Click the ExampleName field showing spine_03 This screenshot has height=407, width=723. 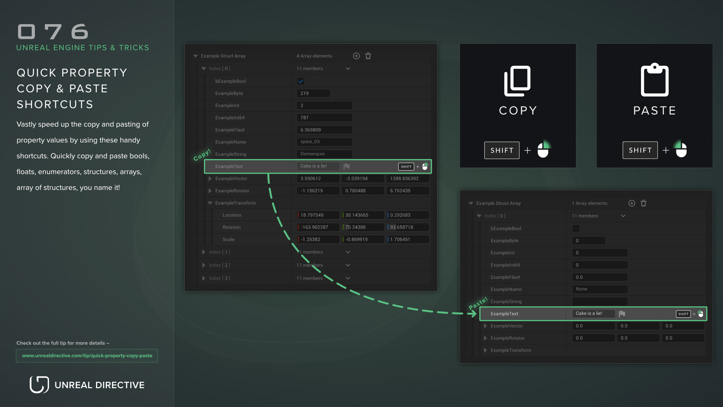[x=324, y=142]
